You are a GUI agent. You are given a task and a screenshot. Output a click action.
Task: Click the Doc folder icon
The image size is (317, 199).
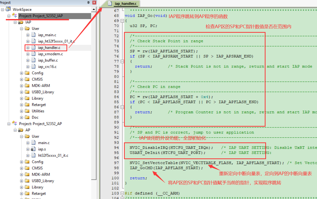click(x=27, y=117)
